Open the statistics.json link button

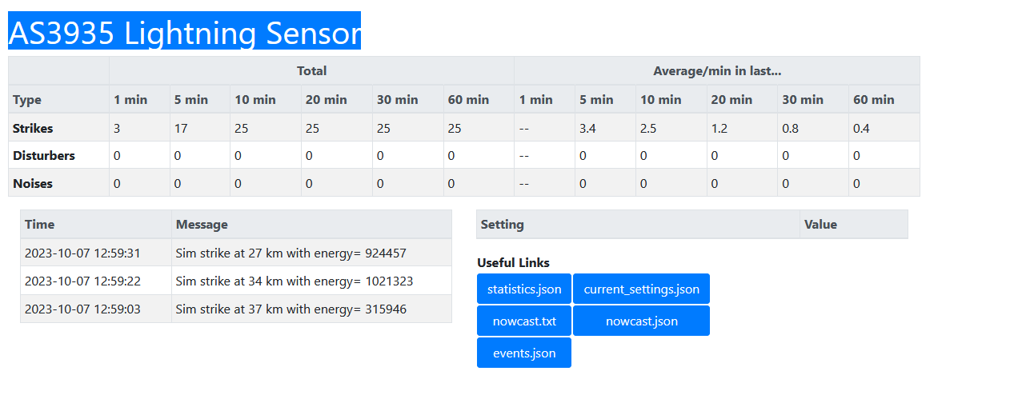pyautogui.click(x=524, y=289)
